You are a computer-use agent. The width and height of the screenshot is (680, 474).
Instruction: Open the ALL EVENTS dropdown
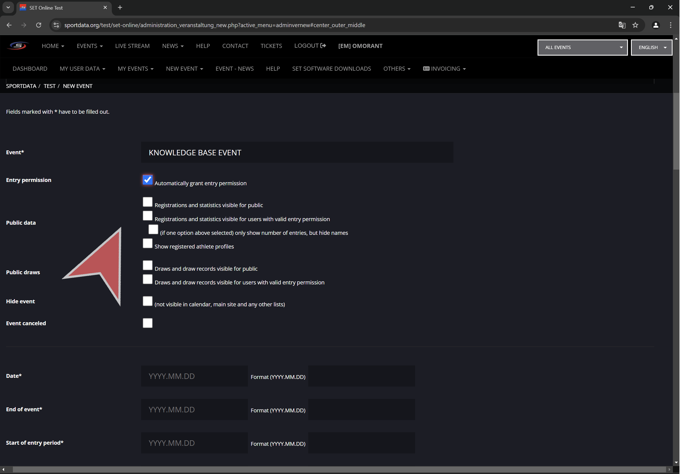tap(582, 47)
